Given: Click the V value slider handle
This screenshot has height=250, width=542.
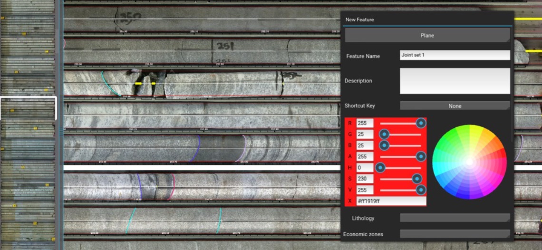Looking at the screenshot, I should point(421,190).
